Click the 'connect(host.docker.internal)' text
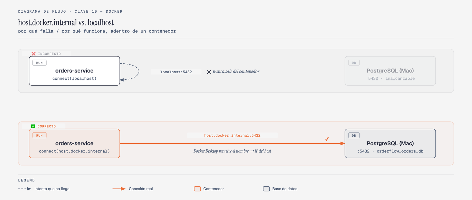Screen dimensions: 472x200 click(x=74, y=151)
